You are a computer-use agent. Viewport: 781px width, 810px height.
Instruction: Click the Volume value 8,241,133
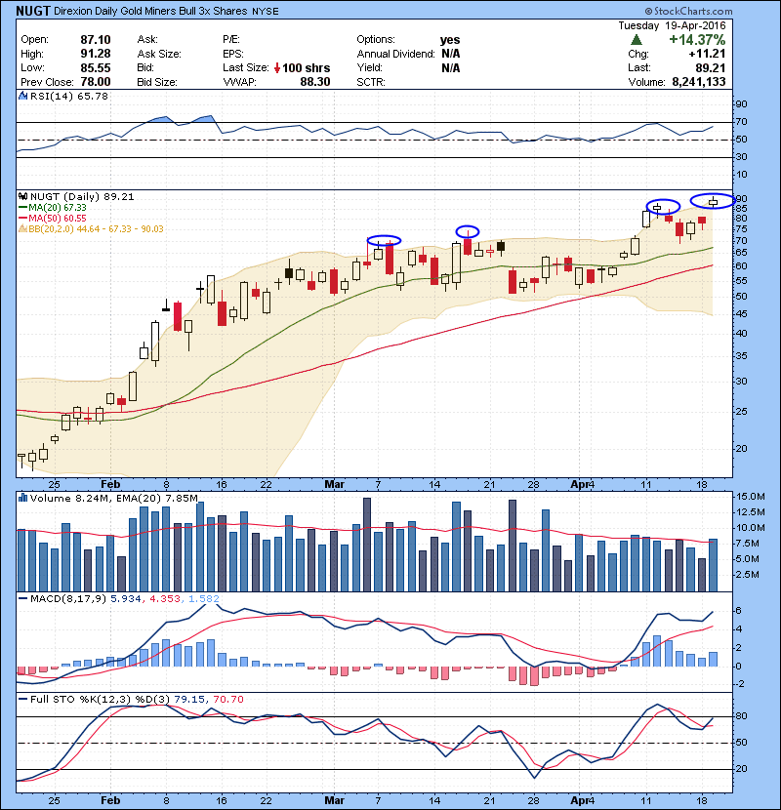pyautogui.click(x=699, y=82)
